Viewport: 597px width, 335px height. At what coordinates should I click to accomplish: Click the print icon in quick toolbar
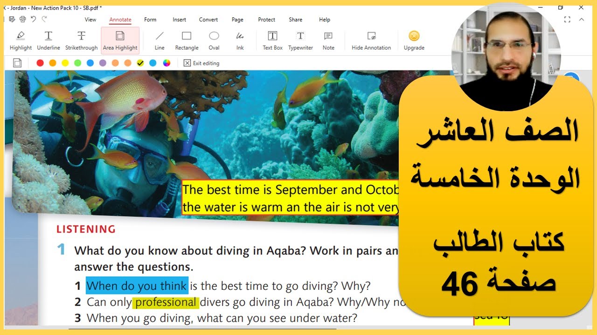[22, 19]
